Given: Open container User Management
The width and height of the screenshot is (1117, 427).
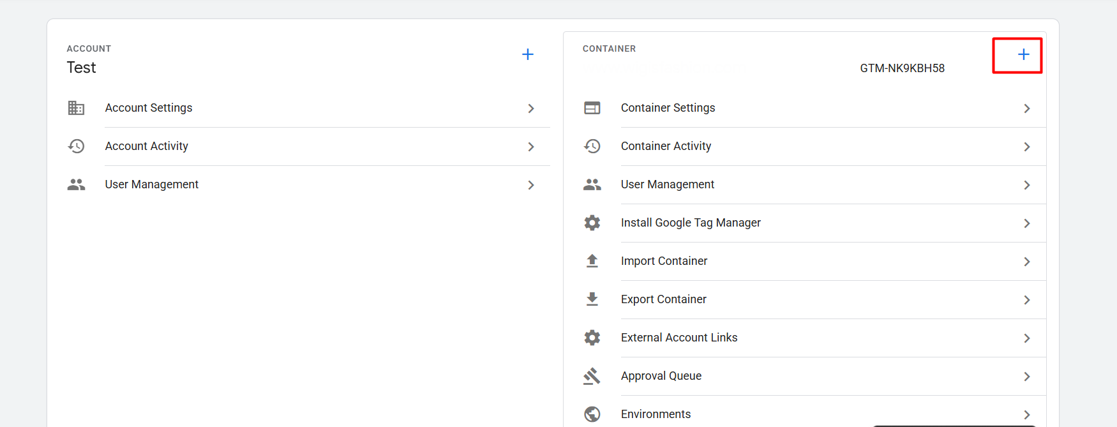Looking at the screenshot, I should coord(667,184).
